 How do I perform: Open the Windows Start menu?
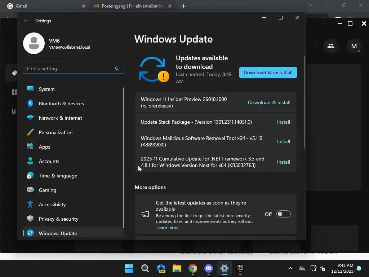tap(129, 268)
